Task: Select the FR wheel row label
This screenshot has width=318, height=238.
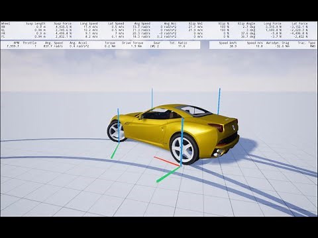Action: point(3,33)
